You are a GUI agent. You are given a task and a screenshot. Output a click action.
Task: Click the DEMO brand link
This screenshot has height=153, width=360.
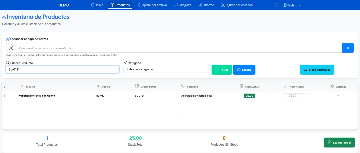point(64,5)
